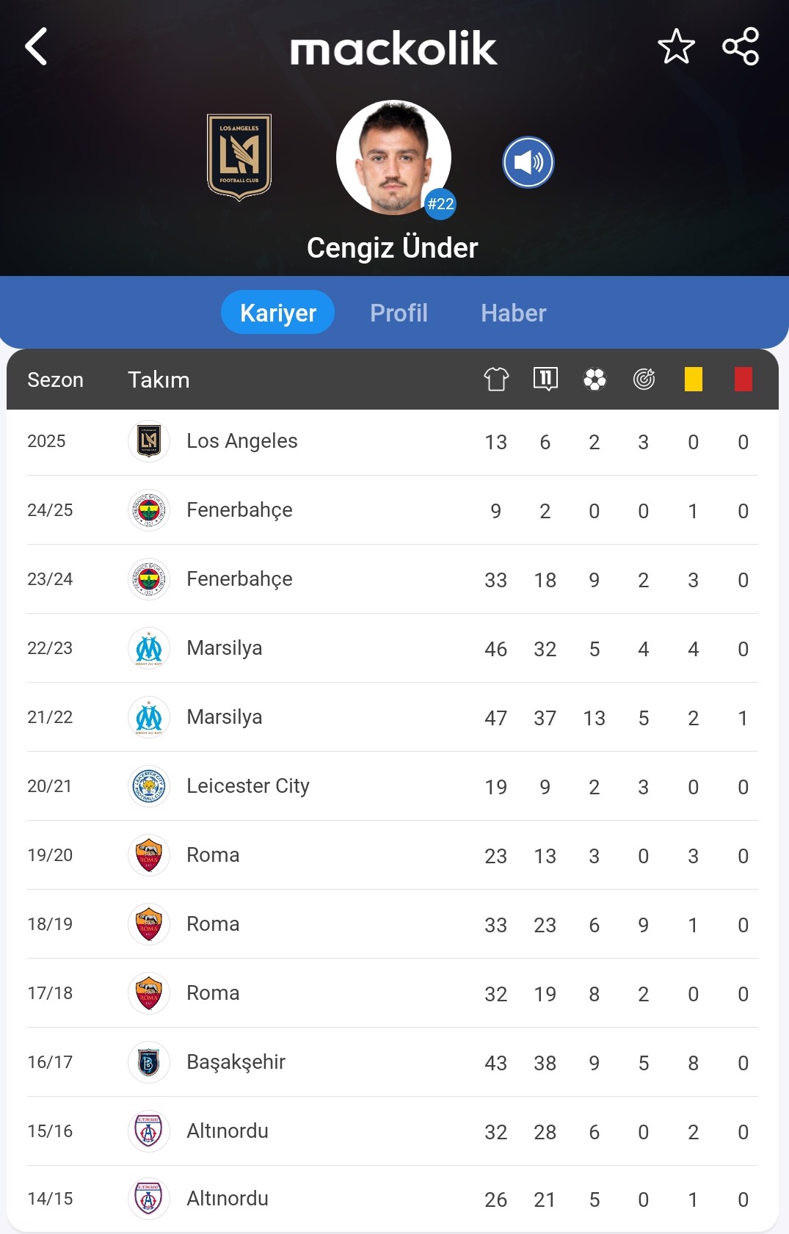
Task: Switch to the Profil tab
Action: point(399,313)
